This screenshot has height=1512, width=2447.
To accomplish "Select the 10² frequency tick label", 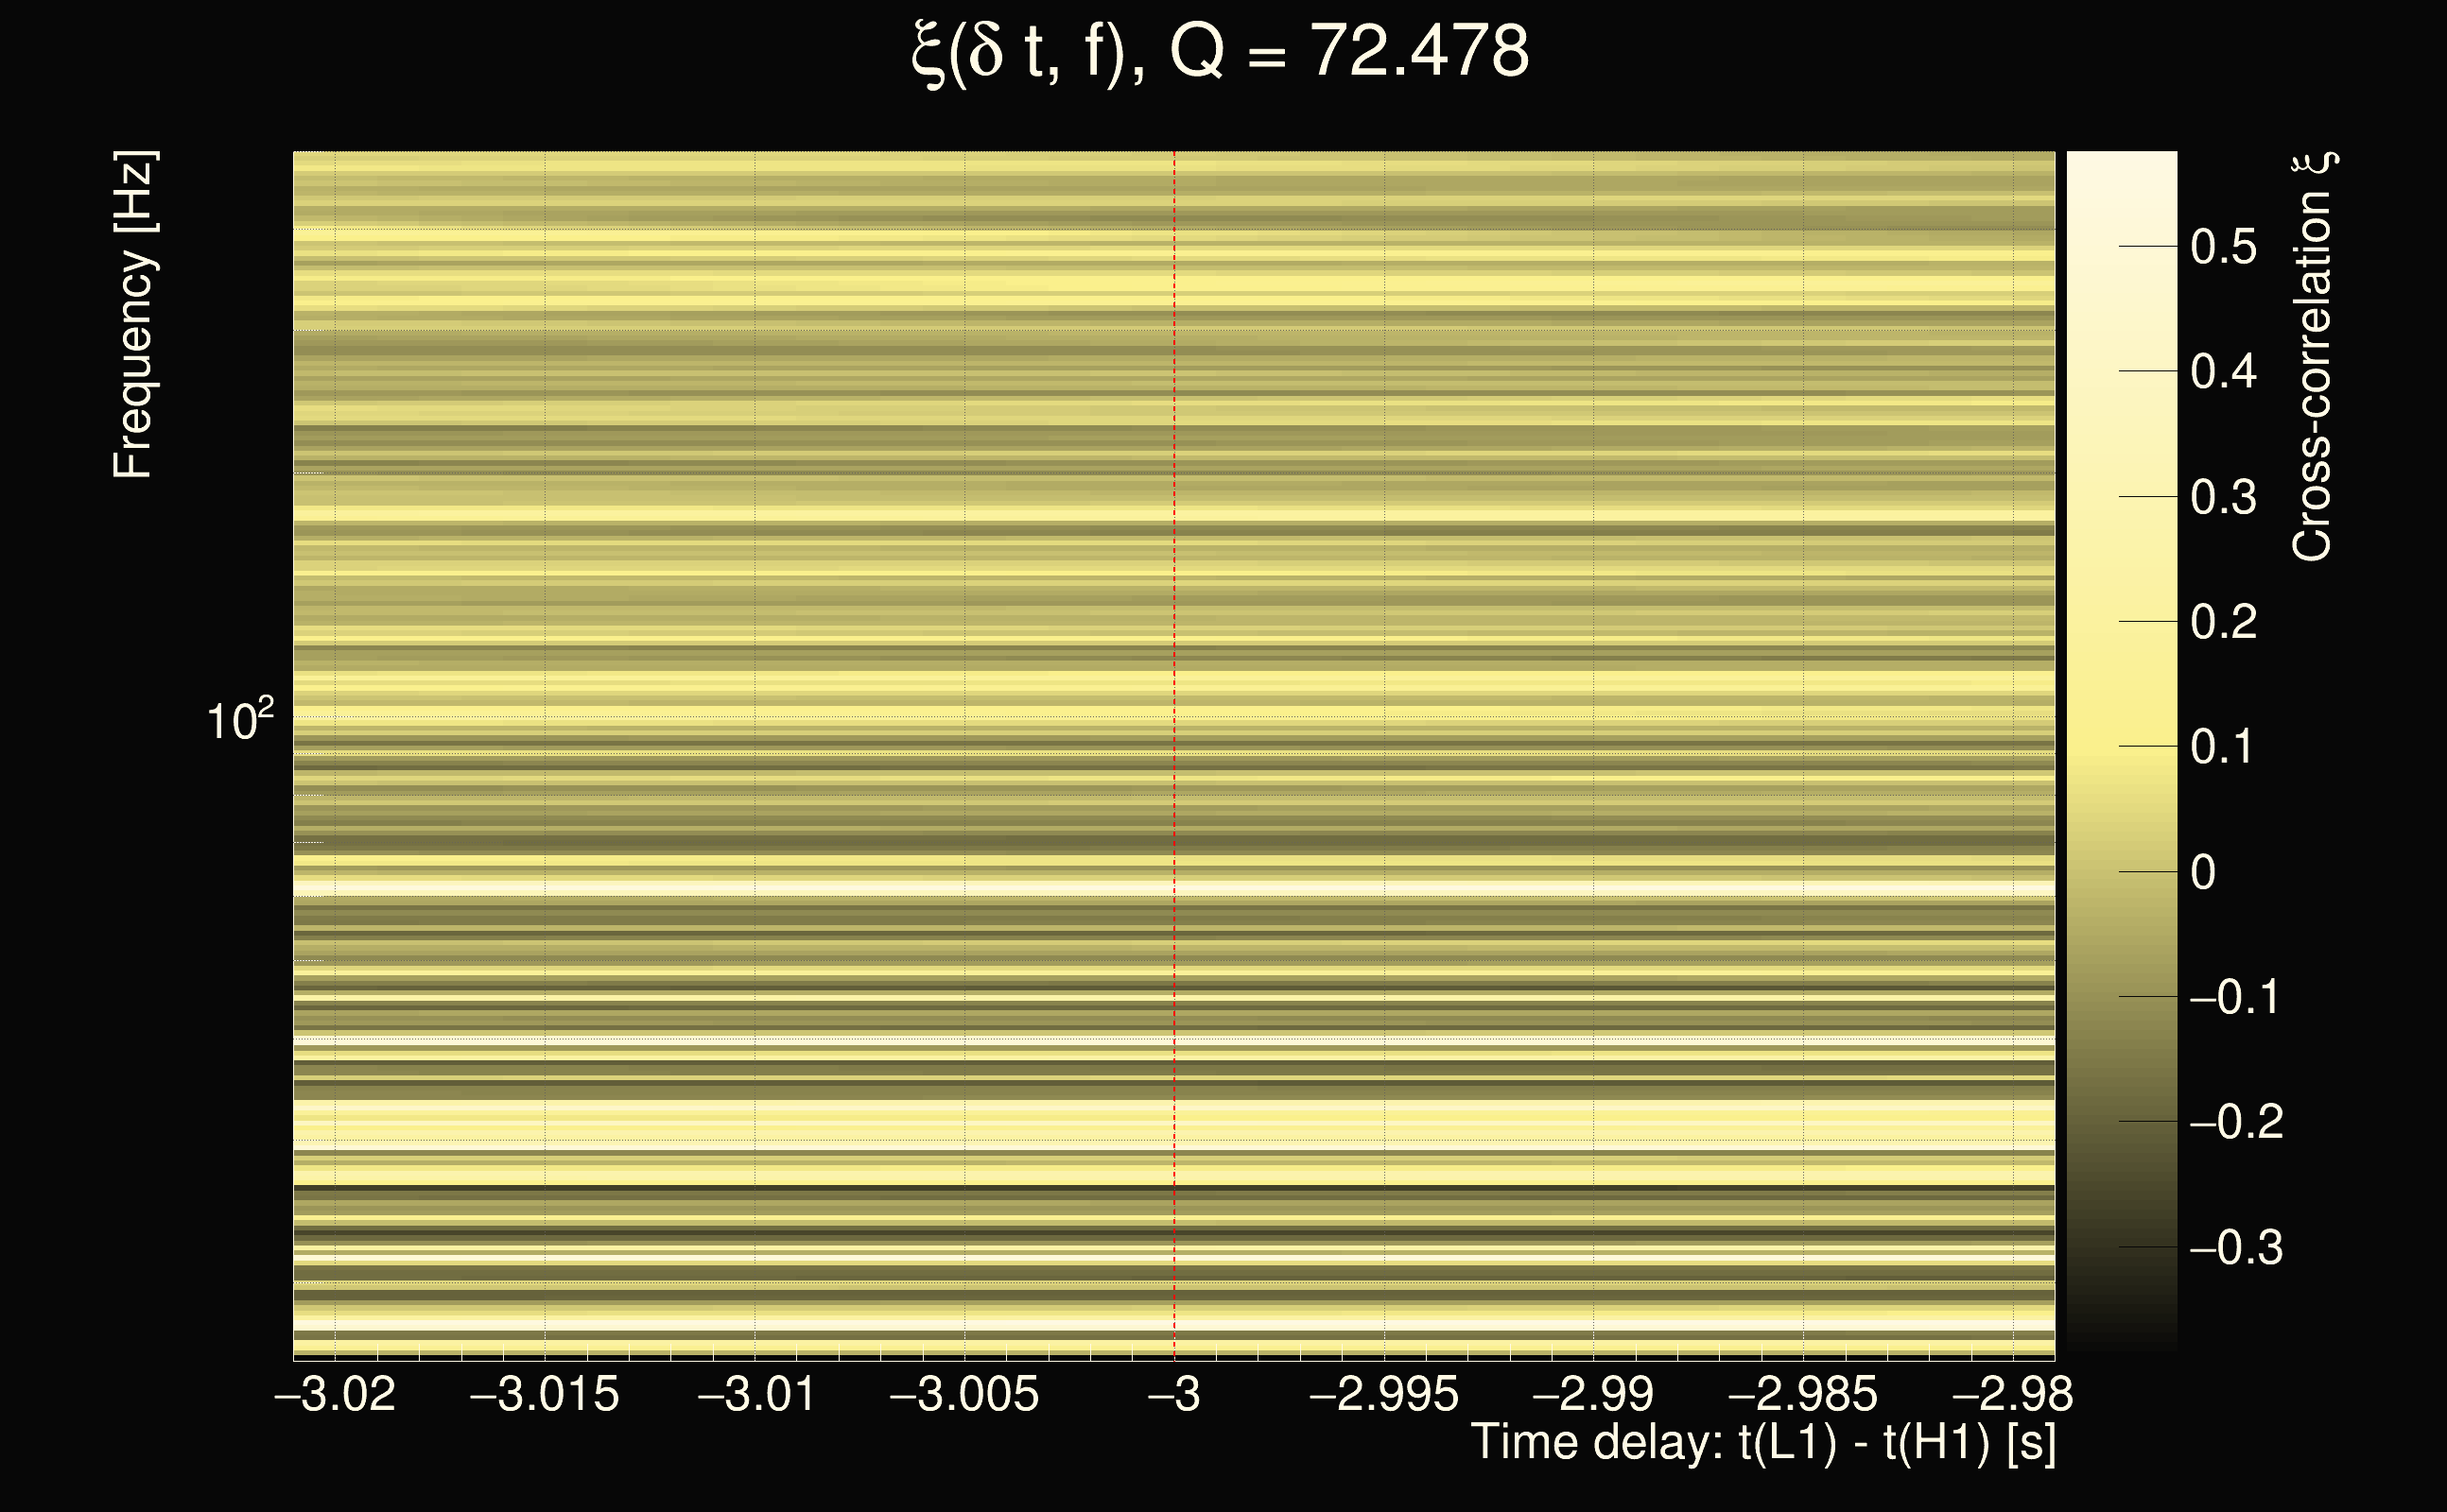I will click(x=239, y=720).
